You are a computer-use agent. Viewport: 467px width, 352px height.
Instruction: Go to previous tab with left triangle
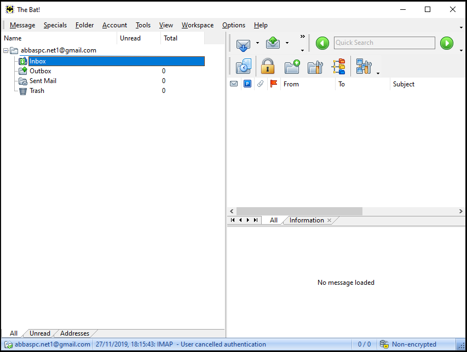tap(240, 220)
